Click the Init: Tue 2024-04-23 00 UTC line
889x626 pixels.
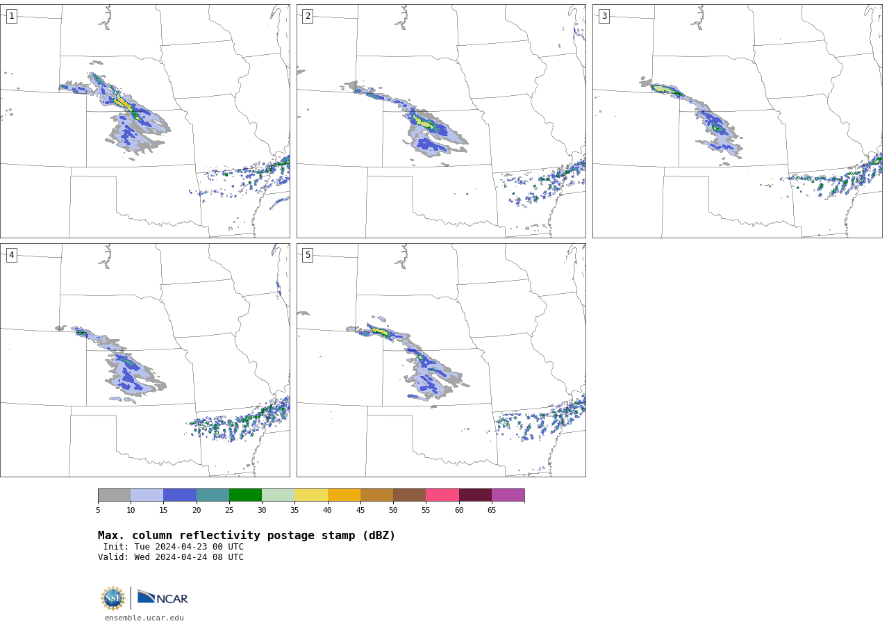174,547
